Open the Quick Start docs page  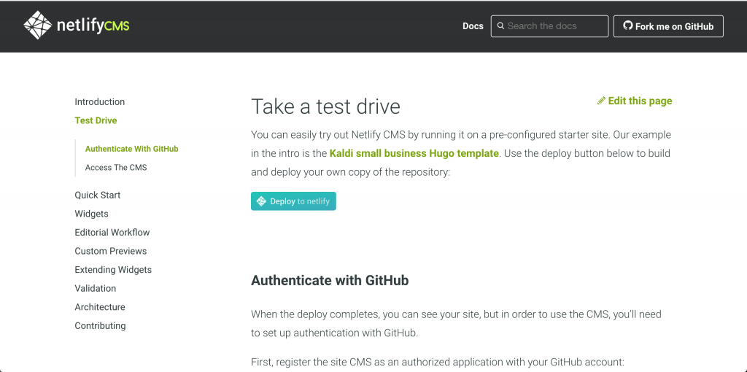[98, 195]
